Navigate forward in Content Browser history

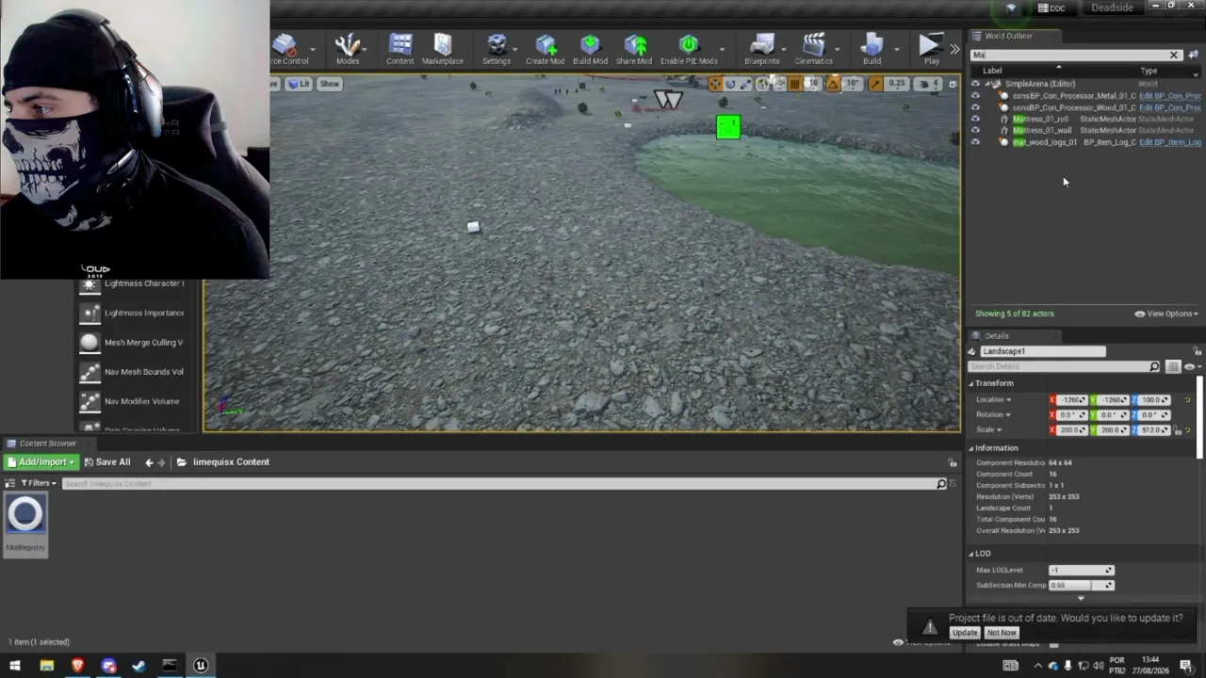161,462
